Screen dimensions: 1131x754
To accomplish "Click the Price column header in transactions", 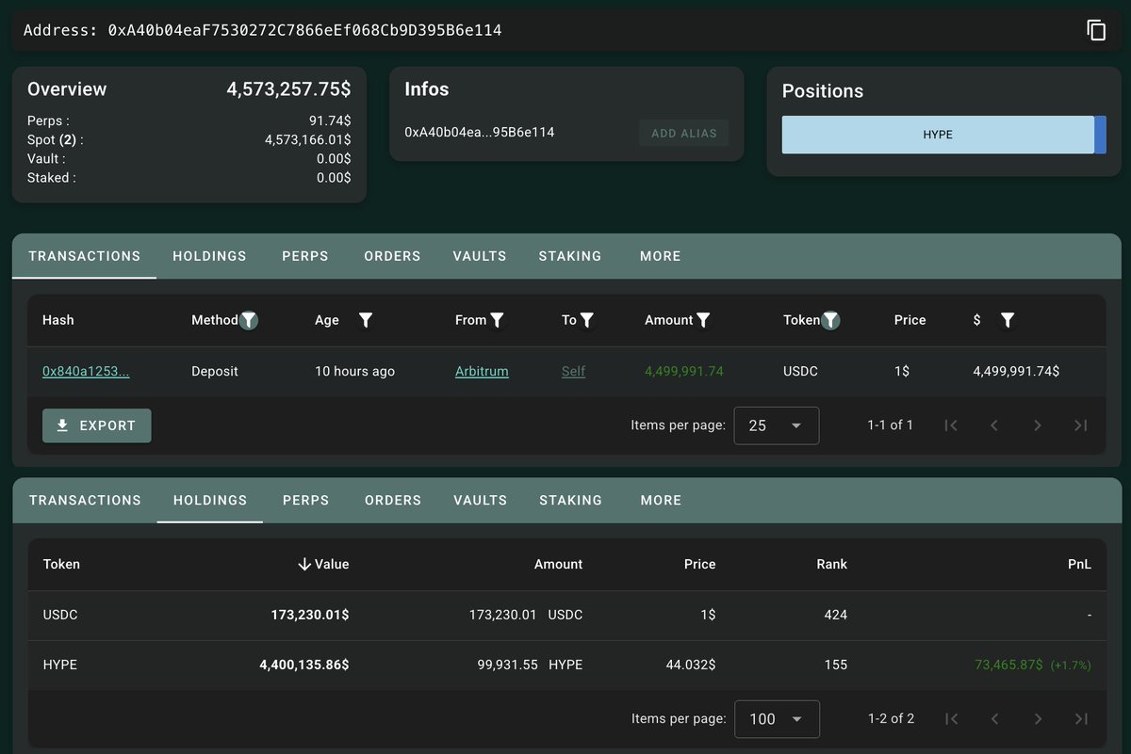I will pos(910,320).
